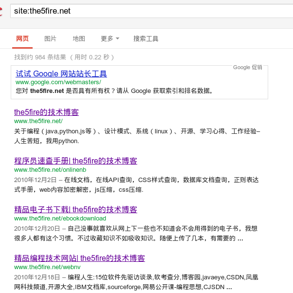Select the 网页 tab
Image resolution: width=293 pixels, height=293 pixels.
[22, 39]
